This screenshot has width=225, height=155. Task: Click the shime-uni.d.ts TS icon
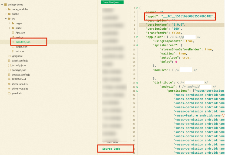(x=9, y=84)
